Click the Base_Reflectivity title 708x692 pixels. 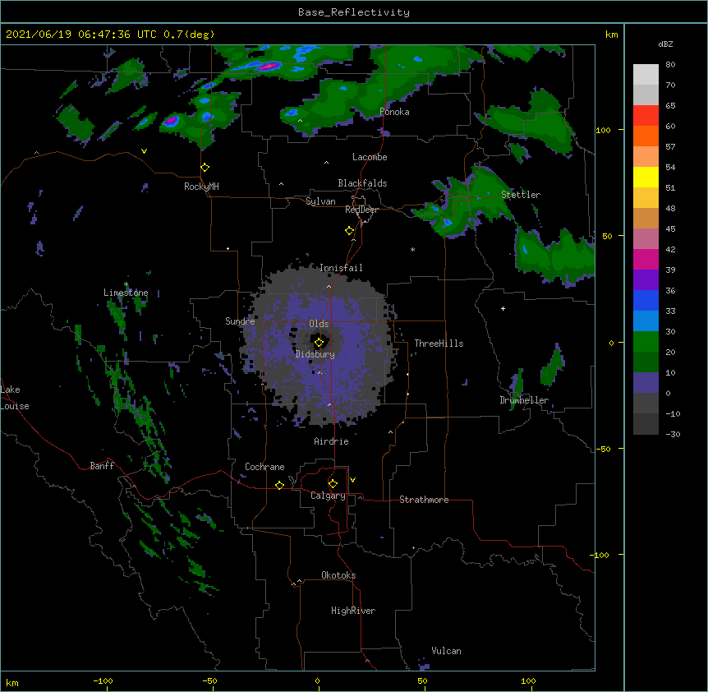pyautogui.click(x=354, y=12)
